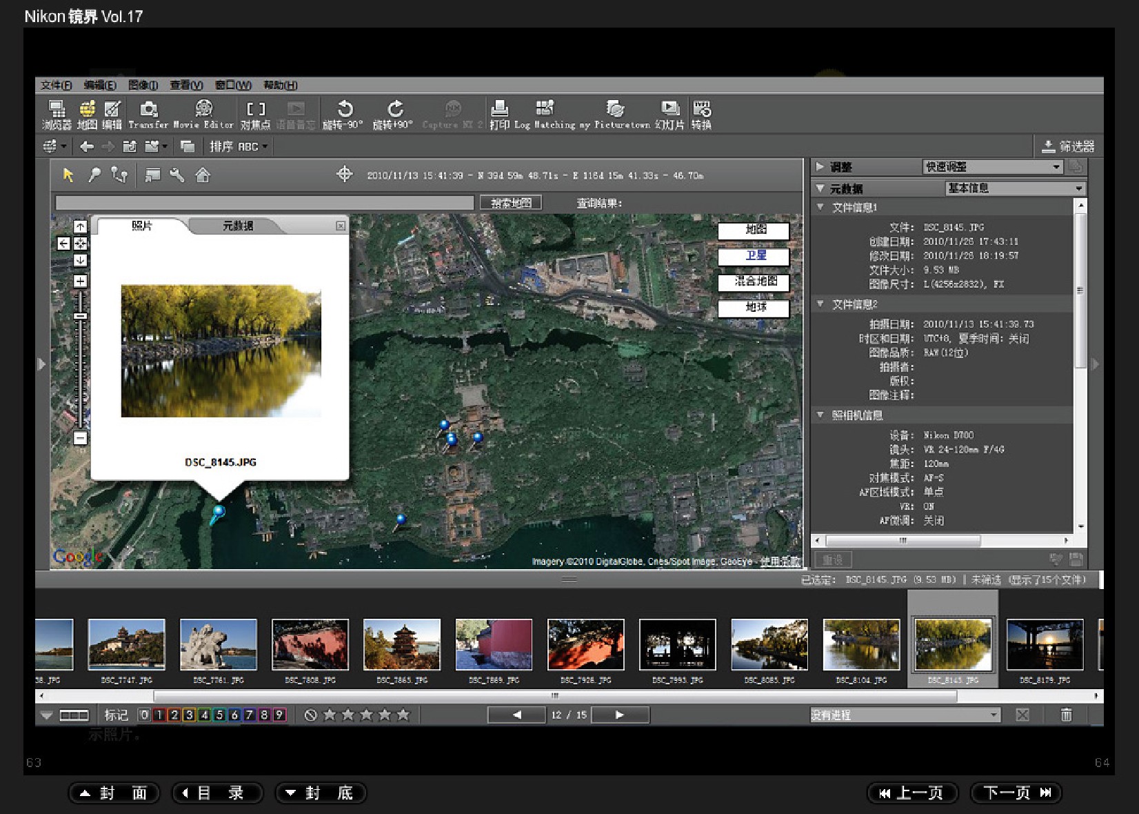Open 目录 table of contents
Screen dimensions: 1139x814
[x=217, y=793]
